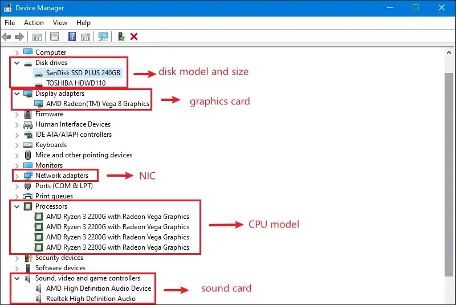Click the Display adapters category icon
456x305 pixels.
coord(28,93)
